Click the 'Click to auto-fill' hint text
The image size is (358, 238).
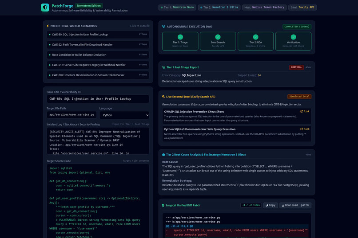point(140,26)
